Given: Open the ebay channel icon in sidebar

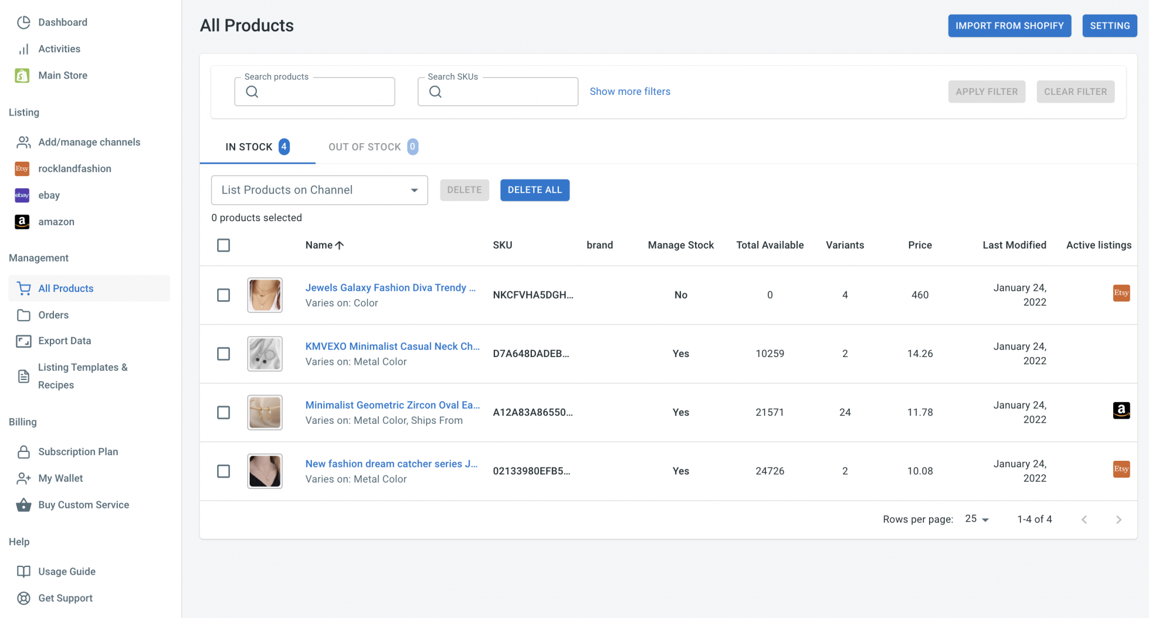Looking at the screenshot, I should [x=22, y=195].
